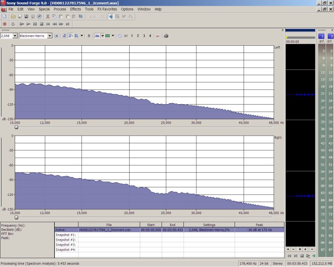Click the Pause transport button
The width and height of the screenshot is (334, 267).
pos(35,24)
